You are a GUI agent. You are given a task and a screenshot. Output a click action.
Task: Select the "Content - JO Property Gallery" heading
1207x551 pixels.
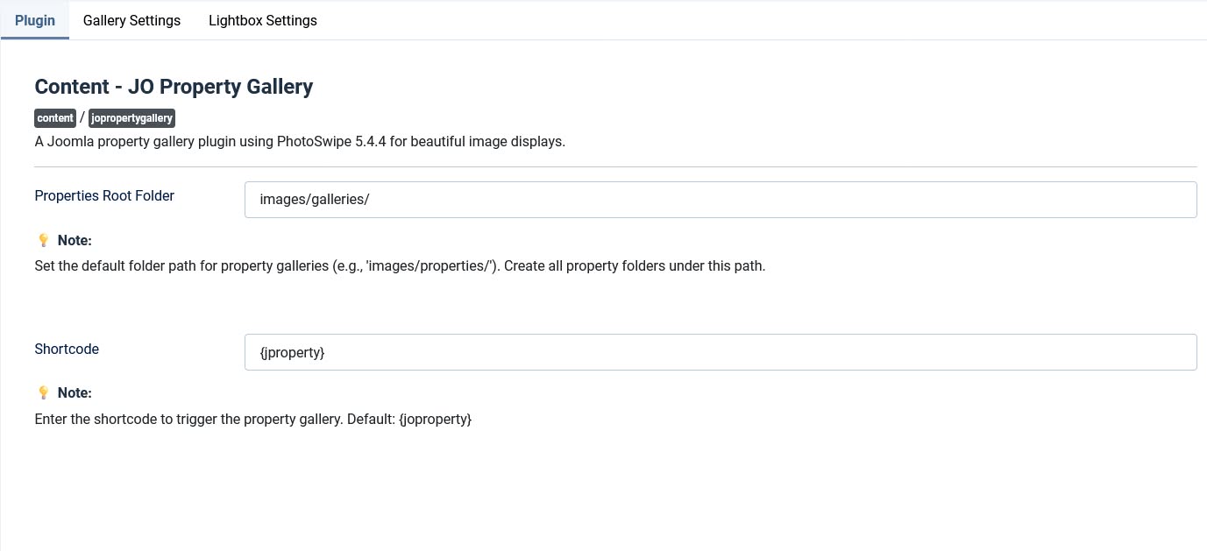pos(174,87)
